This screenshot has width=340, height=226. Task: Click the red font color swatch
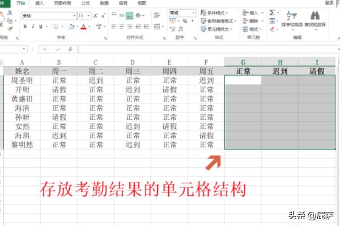pos(83,27)
